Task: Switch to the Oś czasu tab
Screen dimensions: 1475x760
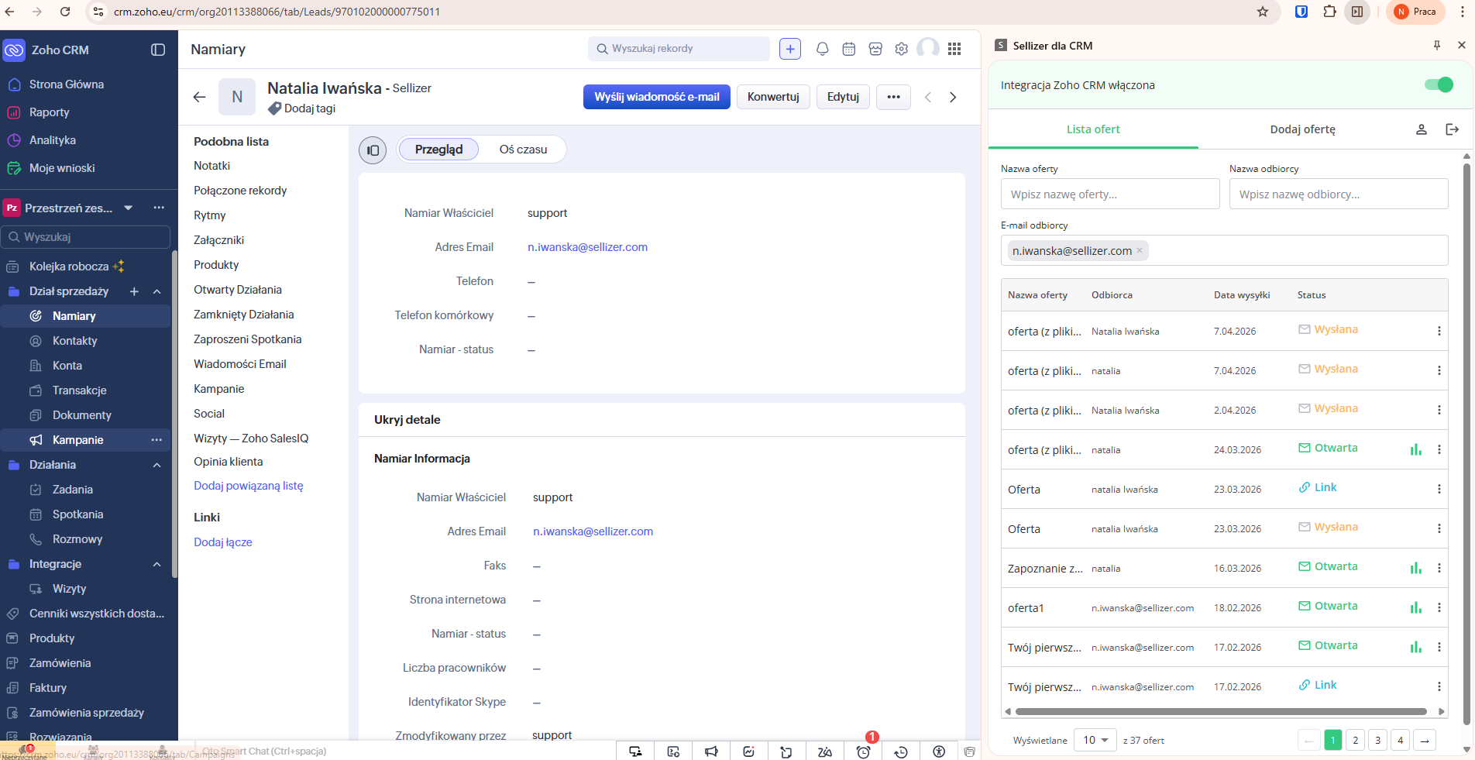Action: click(523, 150)
